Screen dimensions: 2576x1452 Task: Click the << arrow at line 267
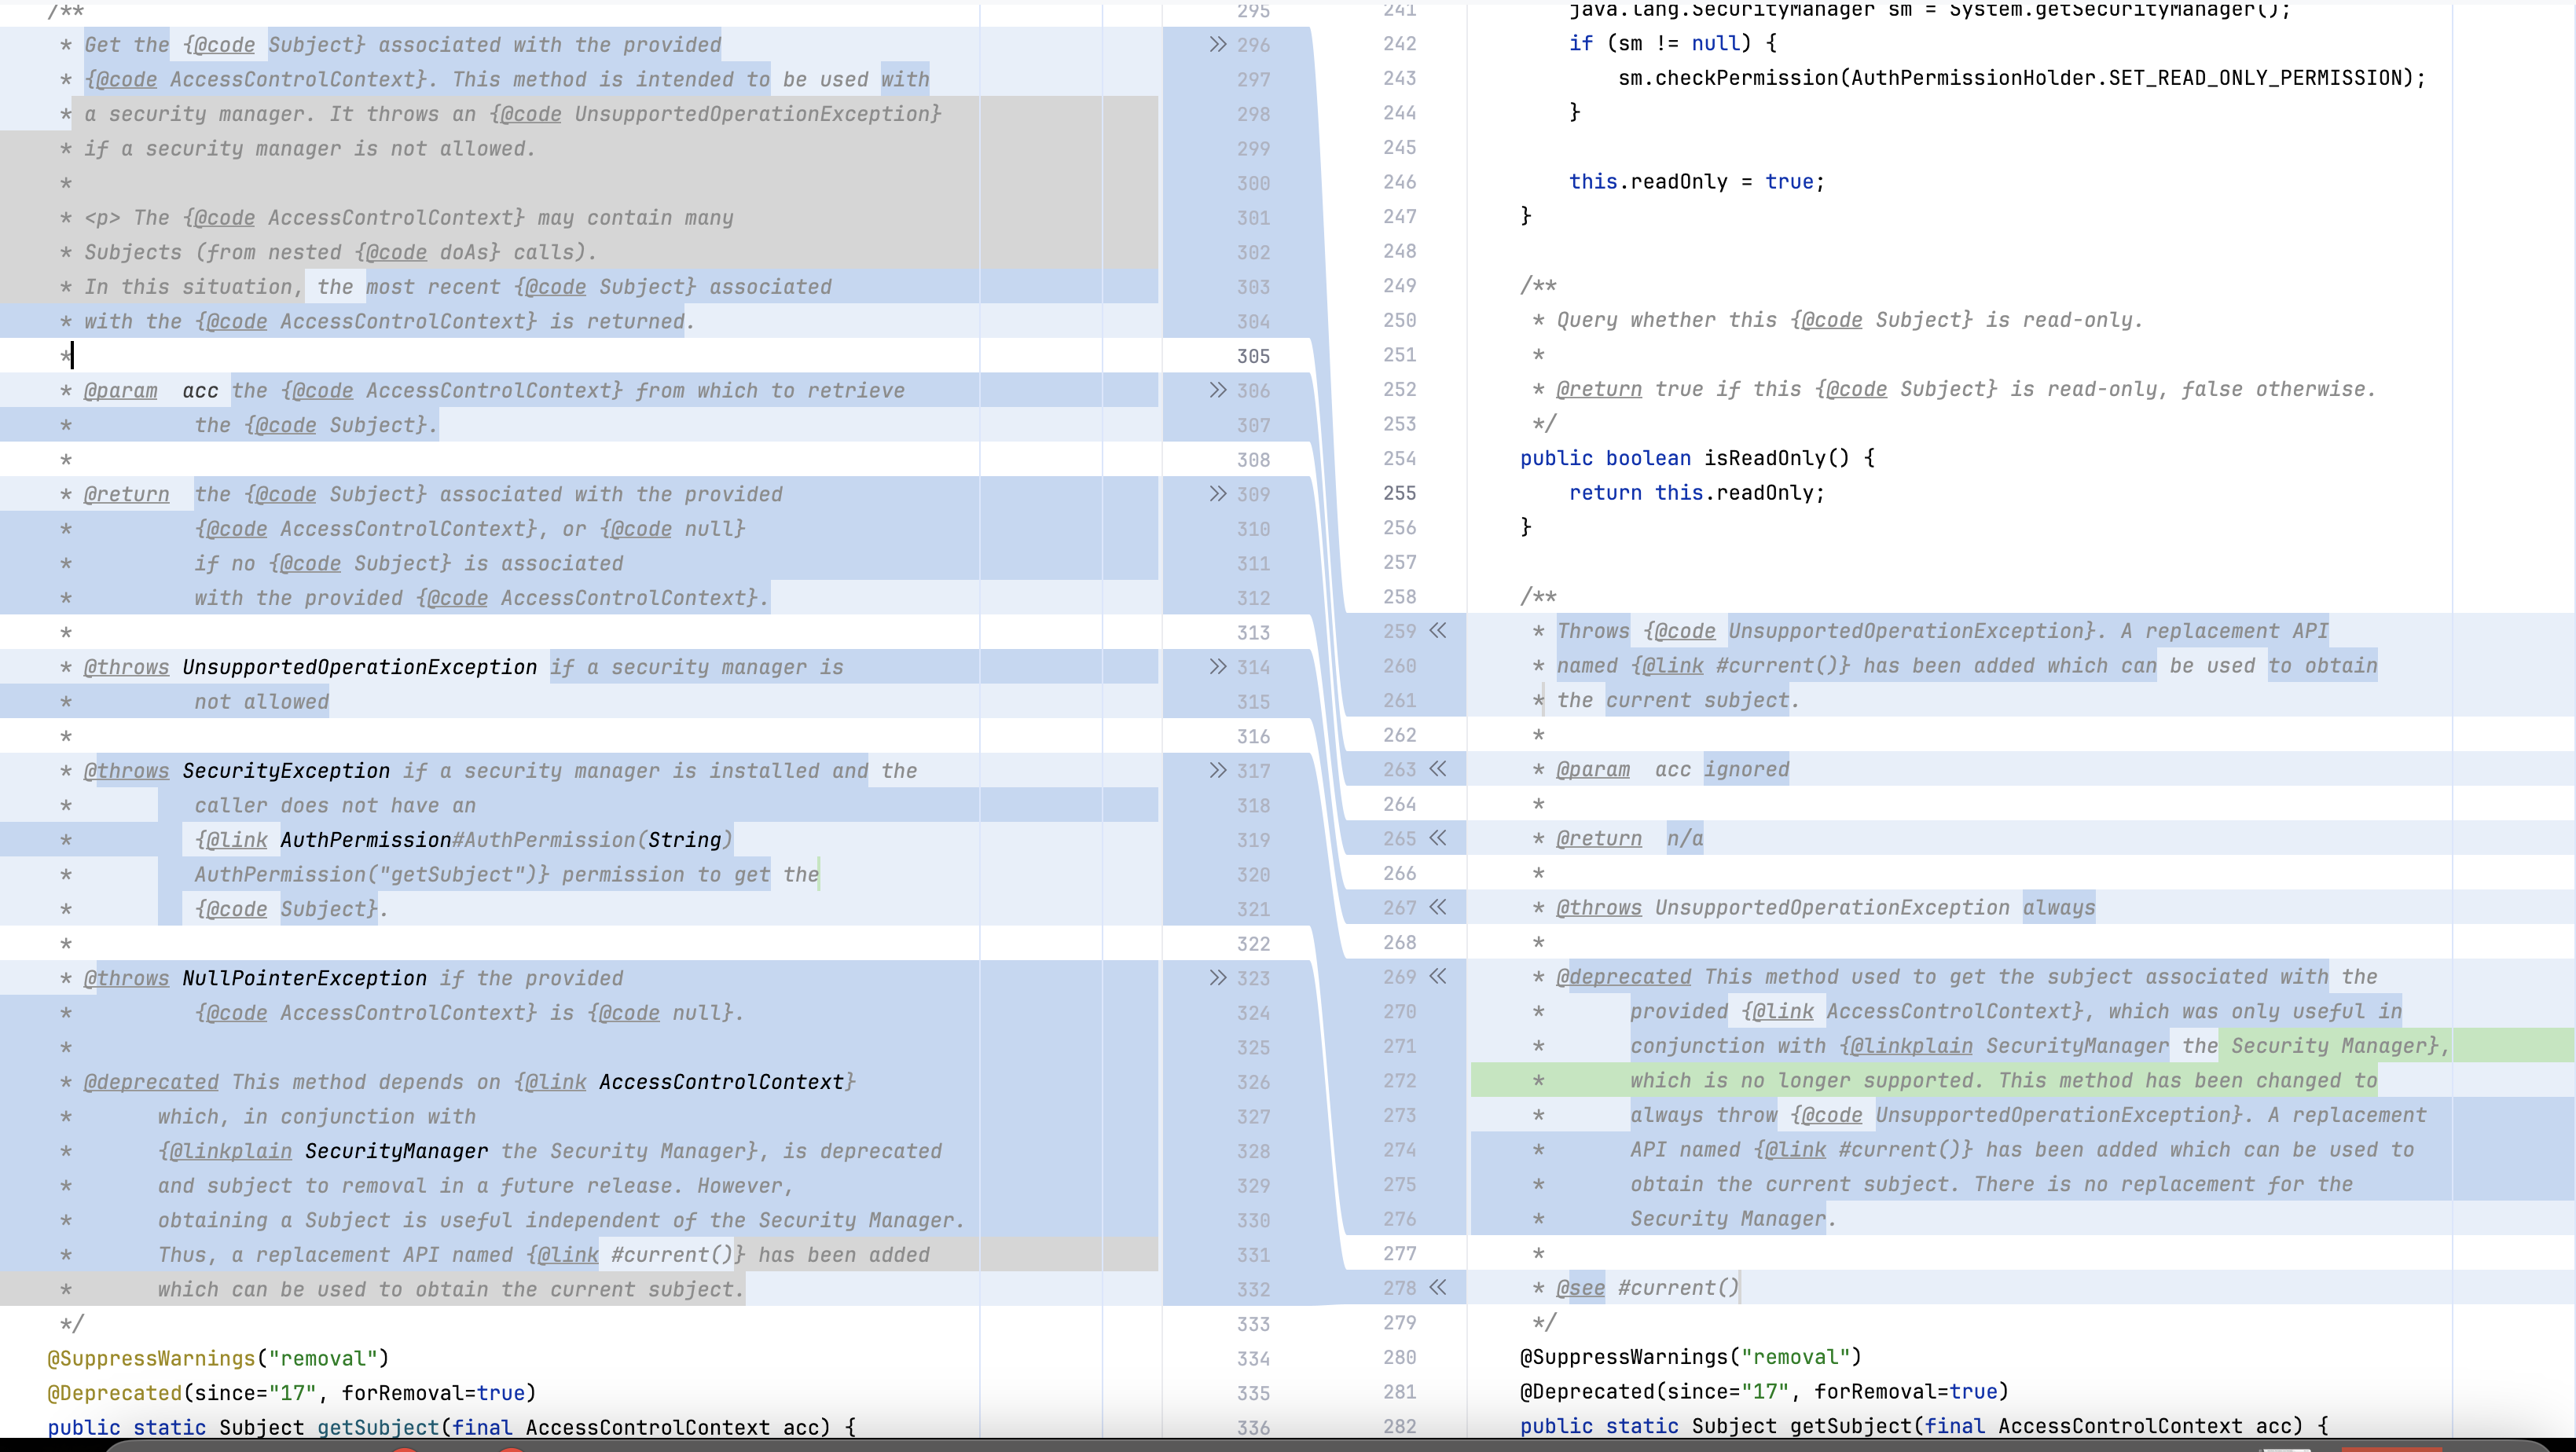tap(1438, 907)
